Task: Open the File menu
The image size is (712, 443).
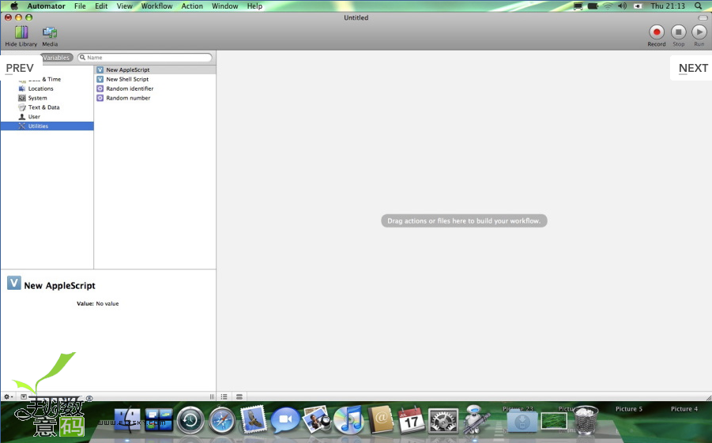Action: (80, 6)
